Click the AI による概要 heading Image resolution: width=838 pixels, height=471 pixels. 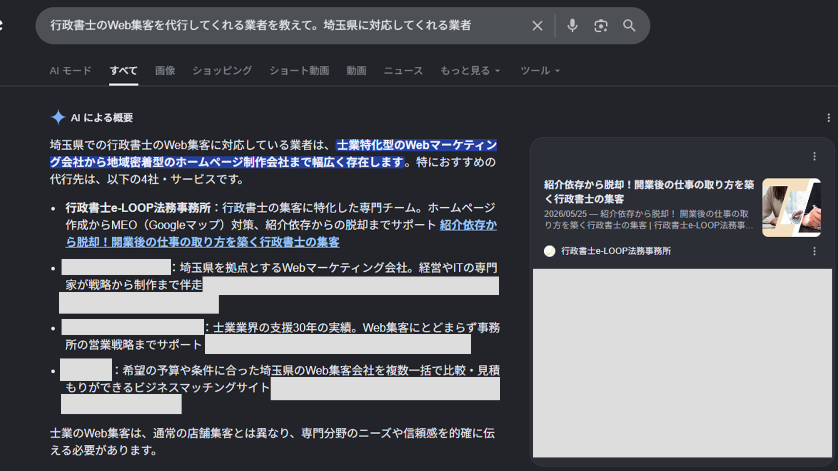(102, 118)
